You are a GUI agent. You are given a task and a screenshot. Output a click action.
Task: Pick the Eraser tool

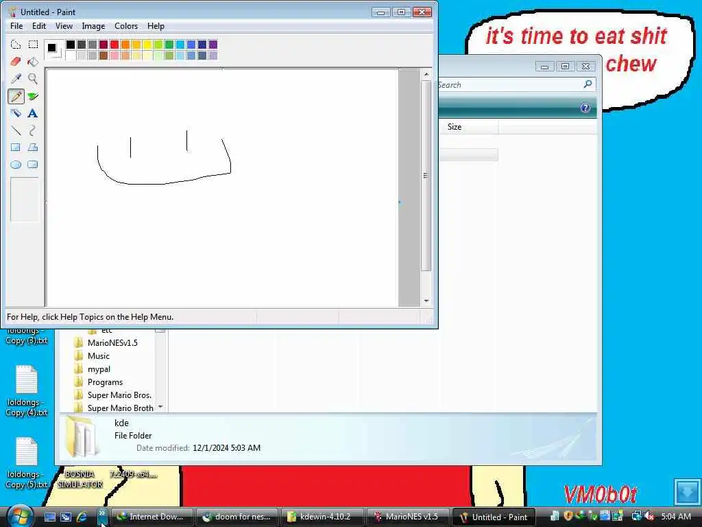[16, 61]
